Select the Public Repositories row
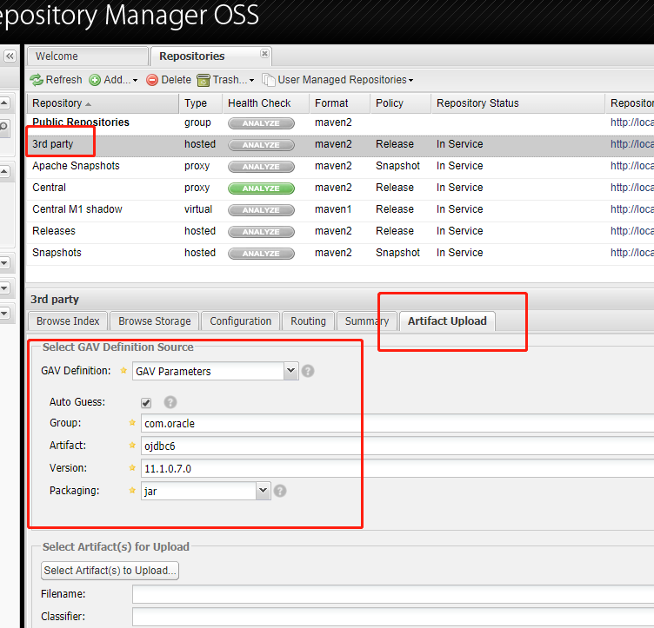 [340, 122]
